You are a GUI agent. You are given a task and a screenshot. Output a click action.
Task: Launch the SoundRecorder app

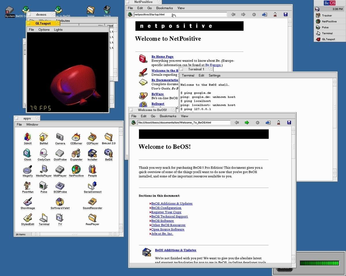[x=92, y=202]
